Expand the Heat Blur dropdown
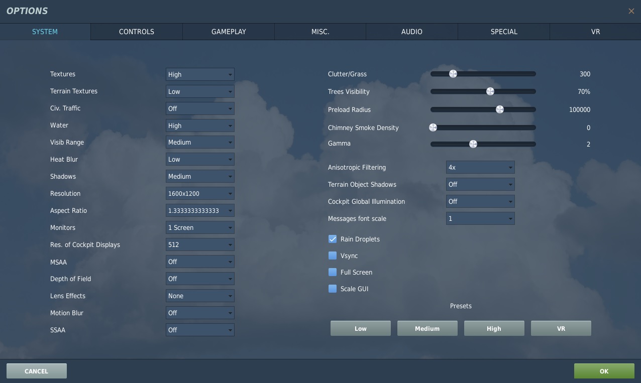 point(200,159)
